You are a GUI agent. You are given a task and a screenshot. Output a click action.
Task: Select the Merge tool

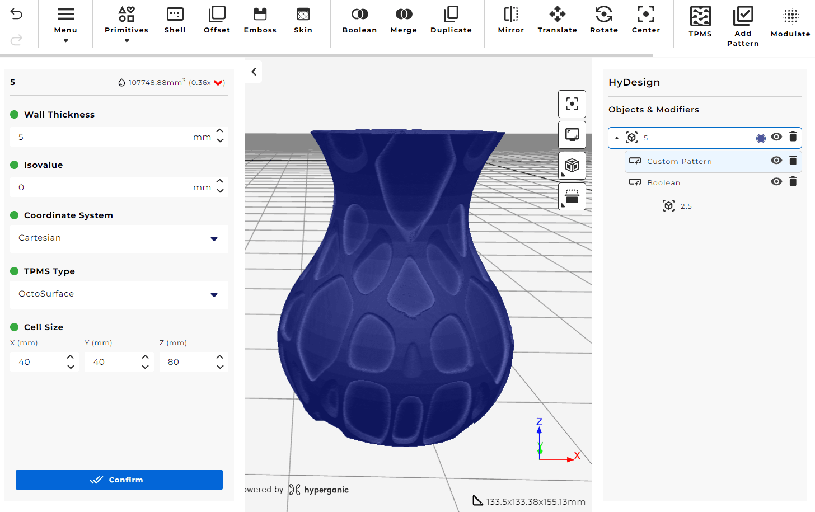[404, 21]
